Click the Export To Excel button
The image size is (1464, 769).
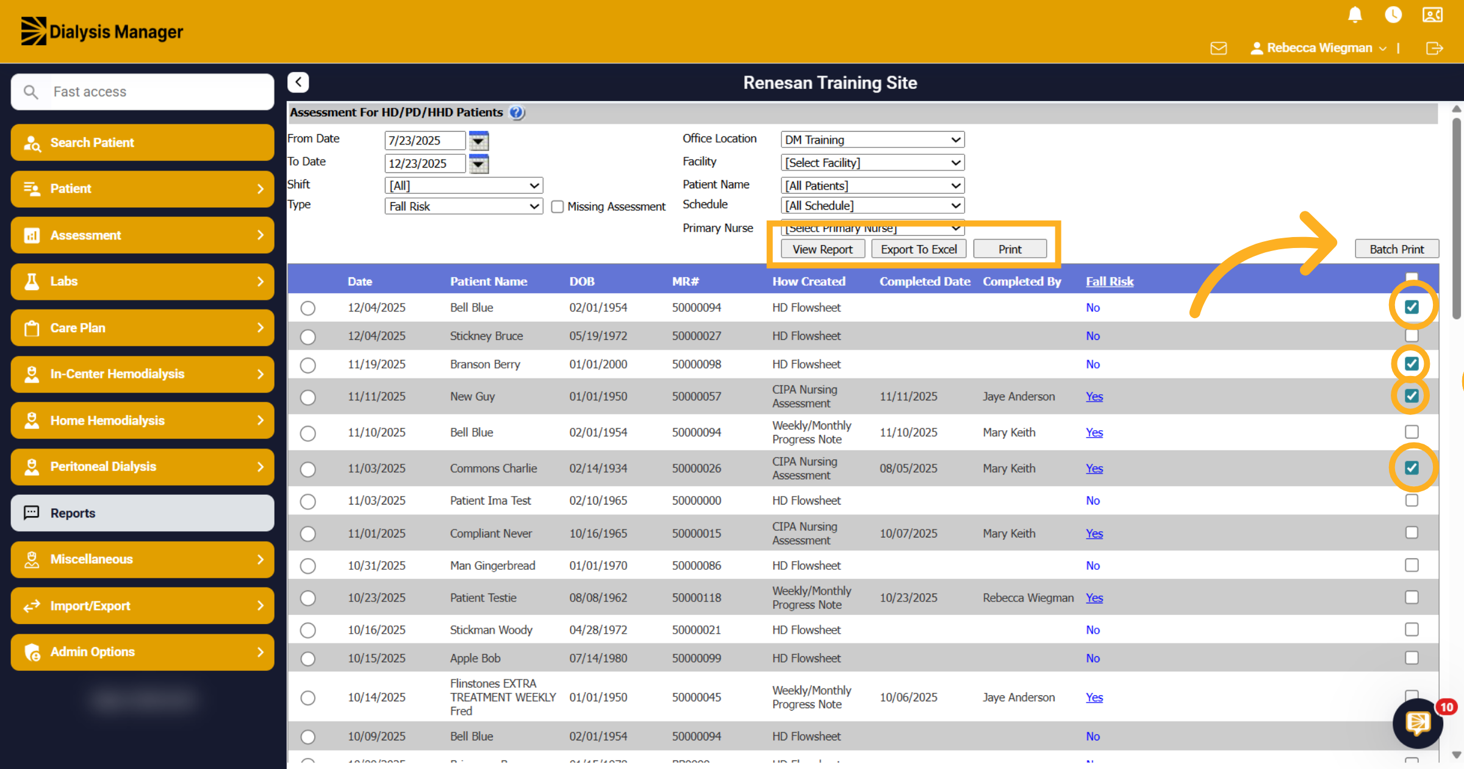[919, 249]
